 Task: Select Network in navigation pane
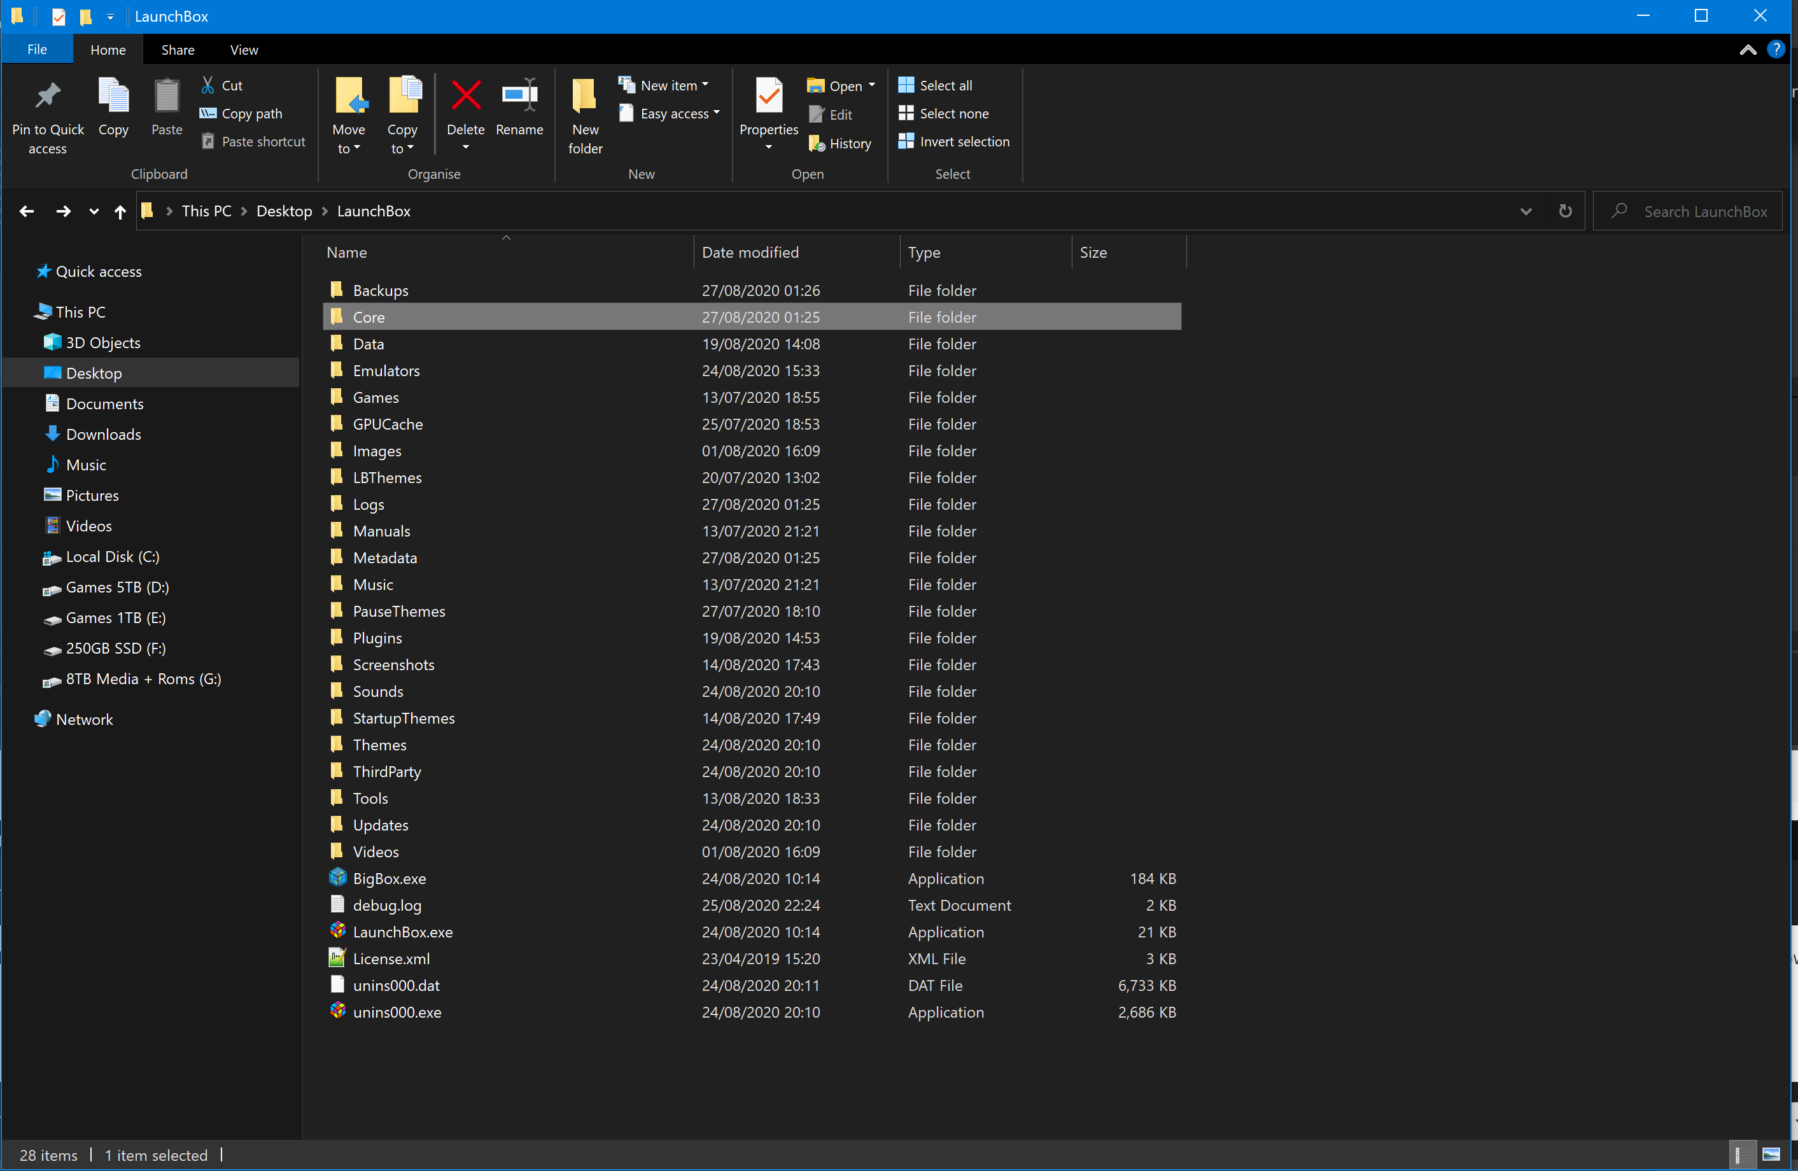pyautogui.click(x=84, y=719)
